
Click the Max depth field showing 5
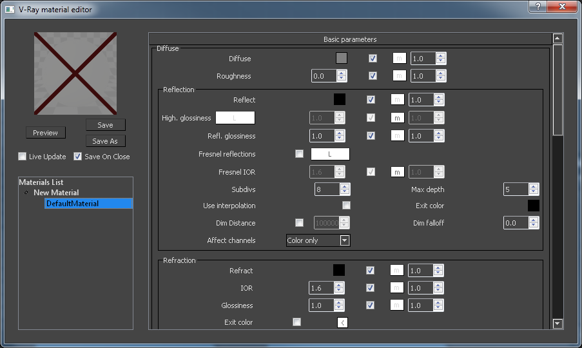(516, 189)
